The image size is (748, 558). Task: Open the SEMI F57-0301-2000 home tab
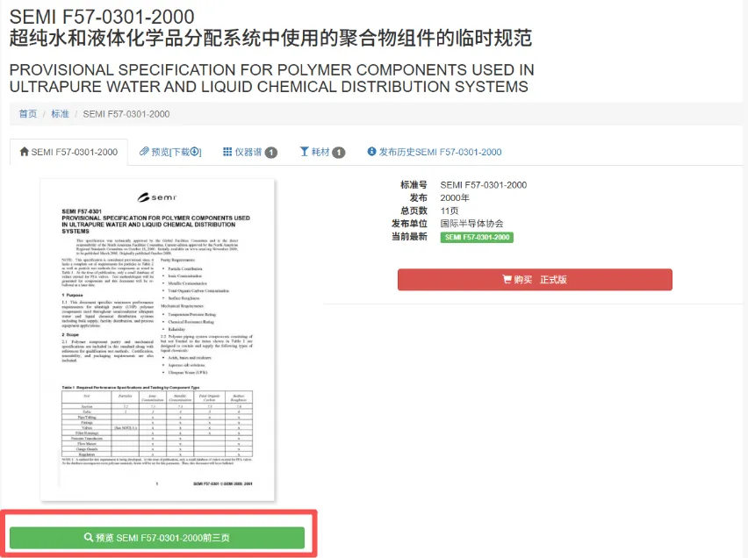[x=68, y=152]
